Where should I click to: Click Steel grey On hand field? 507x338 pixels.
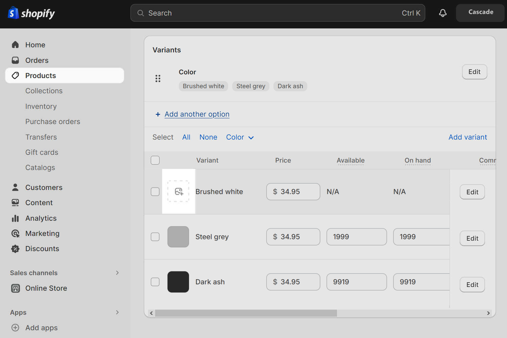tap(421, 237)
